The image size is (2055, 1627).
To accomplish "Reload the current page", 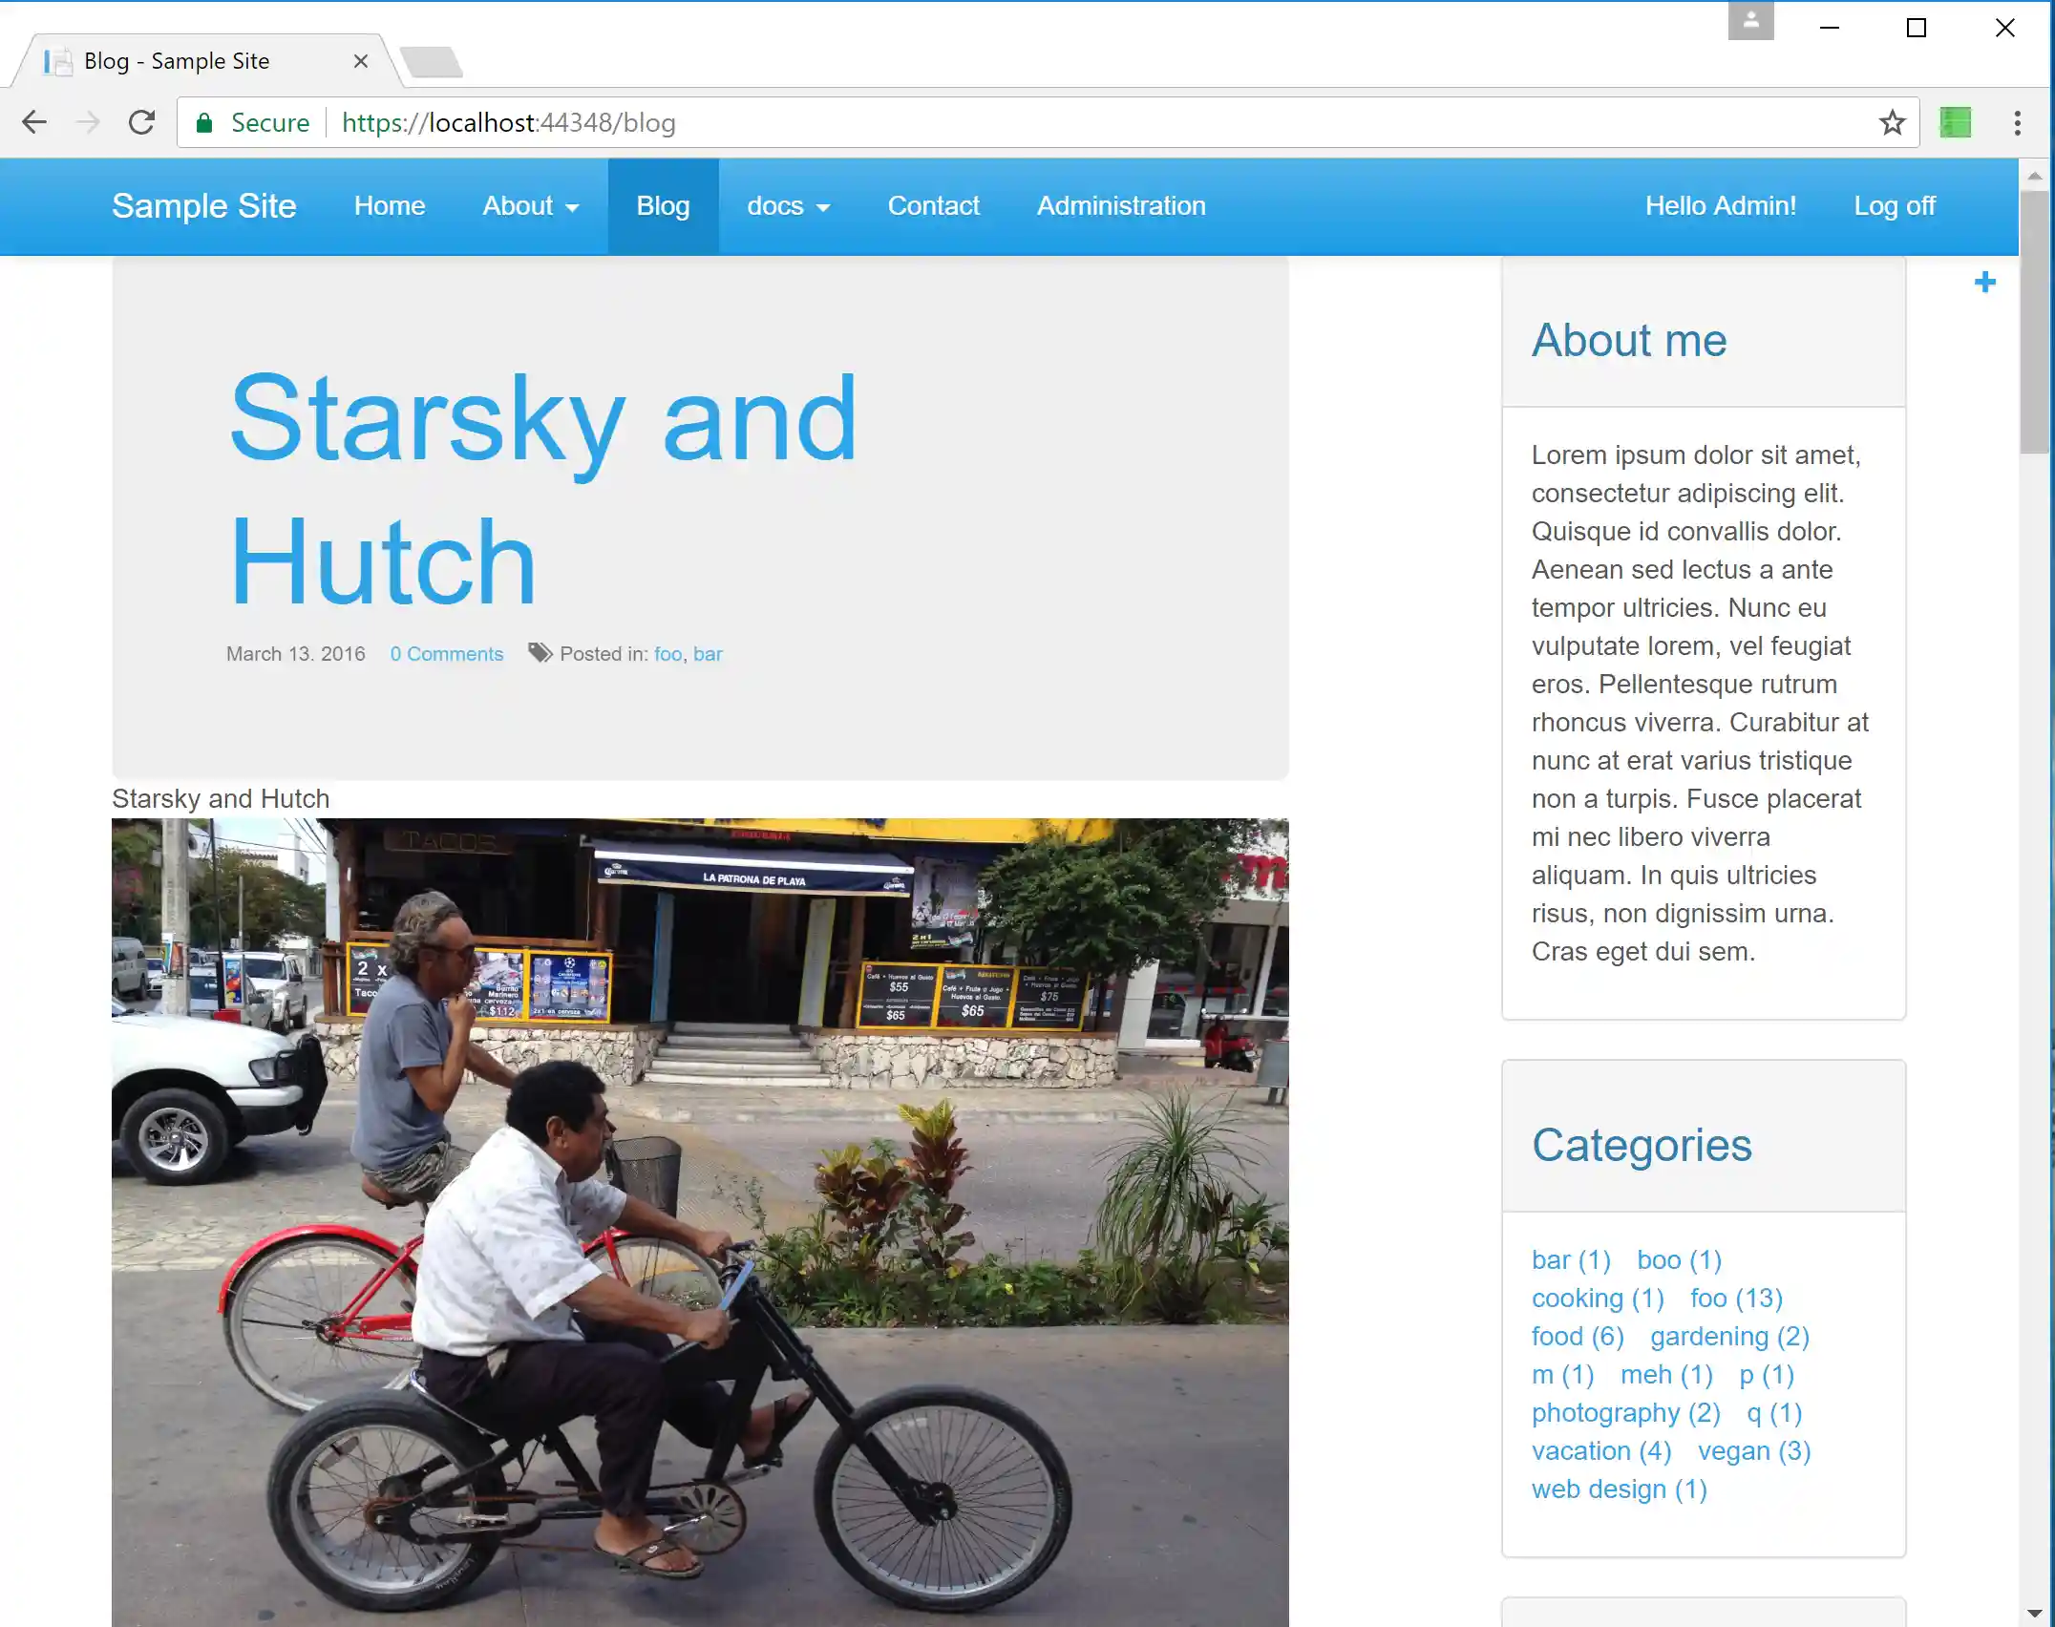I will (x=141, y=122).
